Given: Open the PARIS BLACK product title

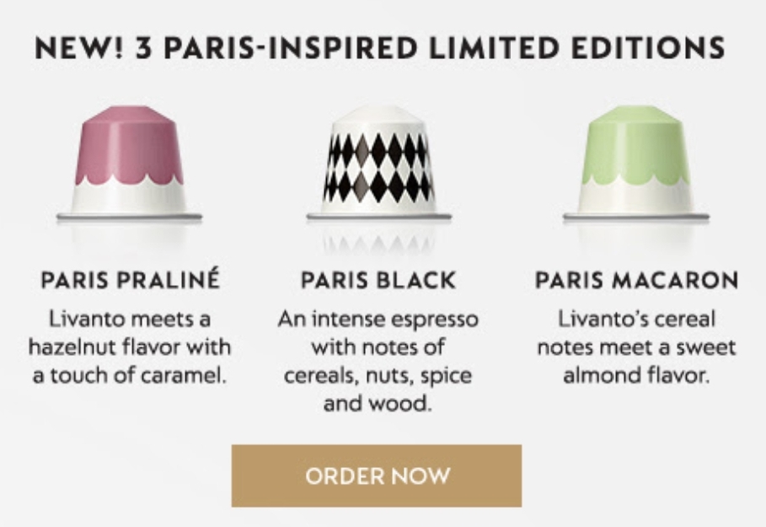Looking at the screenshot, I should point(378,281).
